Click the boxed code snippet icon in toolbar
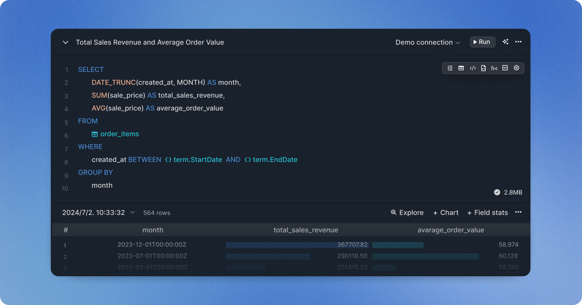582x305 pixels. (x=505, y=68)
